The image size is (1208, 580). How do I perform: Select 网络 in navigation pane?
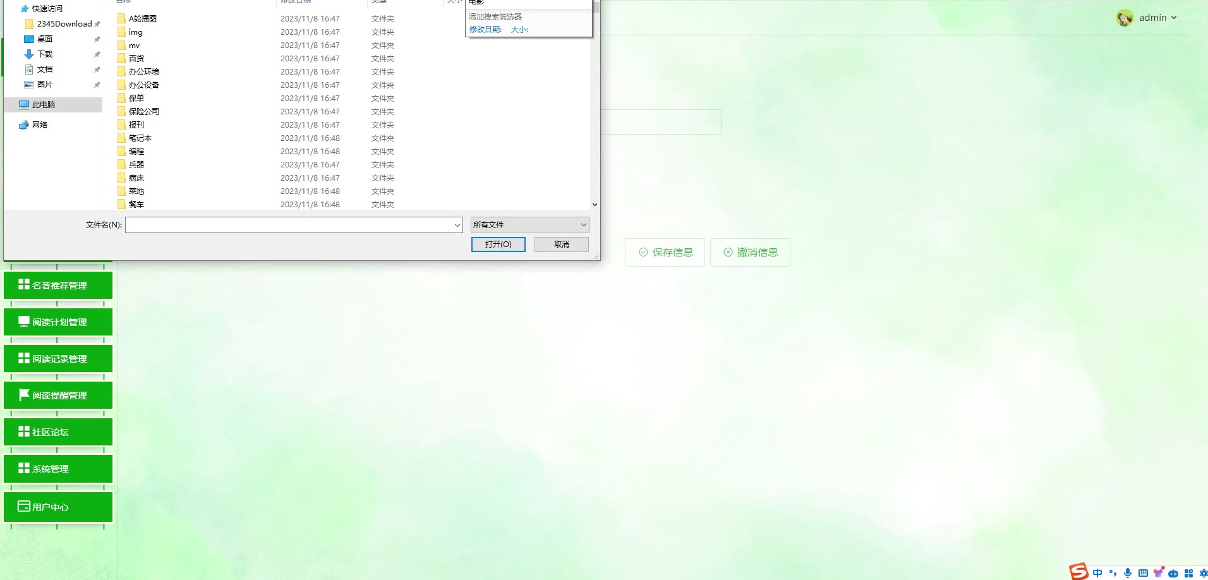pyautogui.click(x=40, y=124)
